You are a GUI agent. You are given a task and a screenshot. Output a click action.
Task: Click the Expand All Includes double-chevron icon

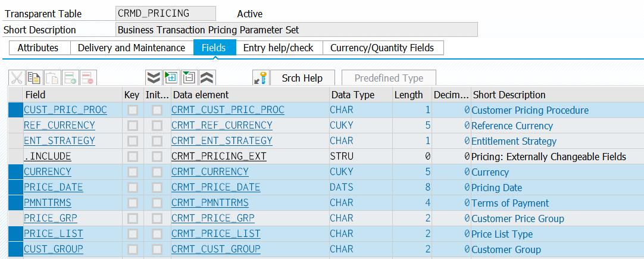(154, 78)
